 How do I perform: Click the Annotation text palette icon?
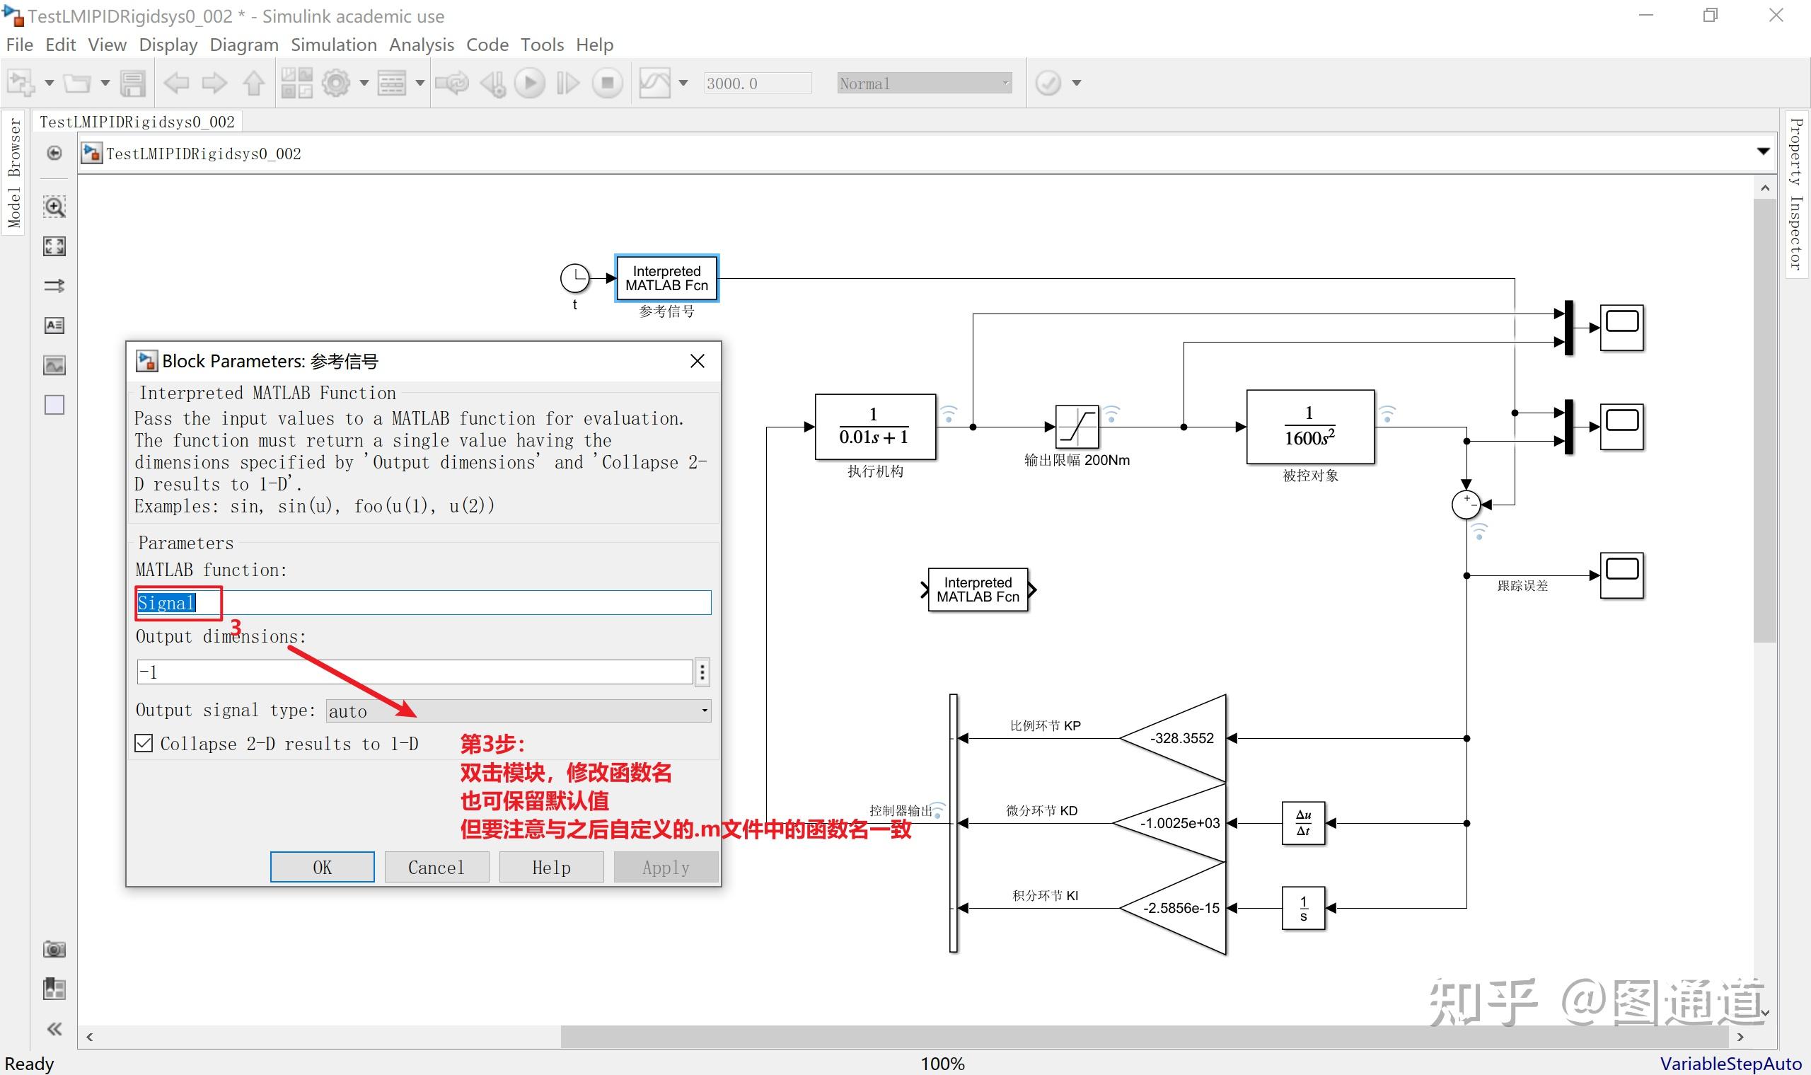coord(54,326)
